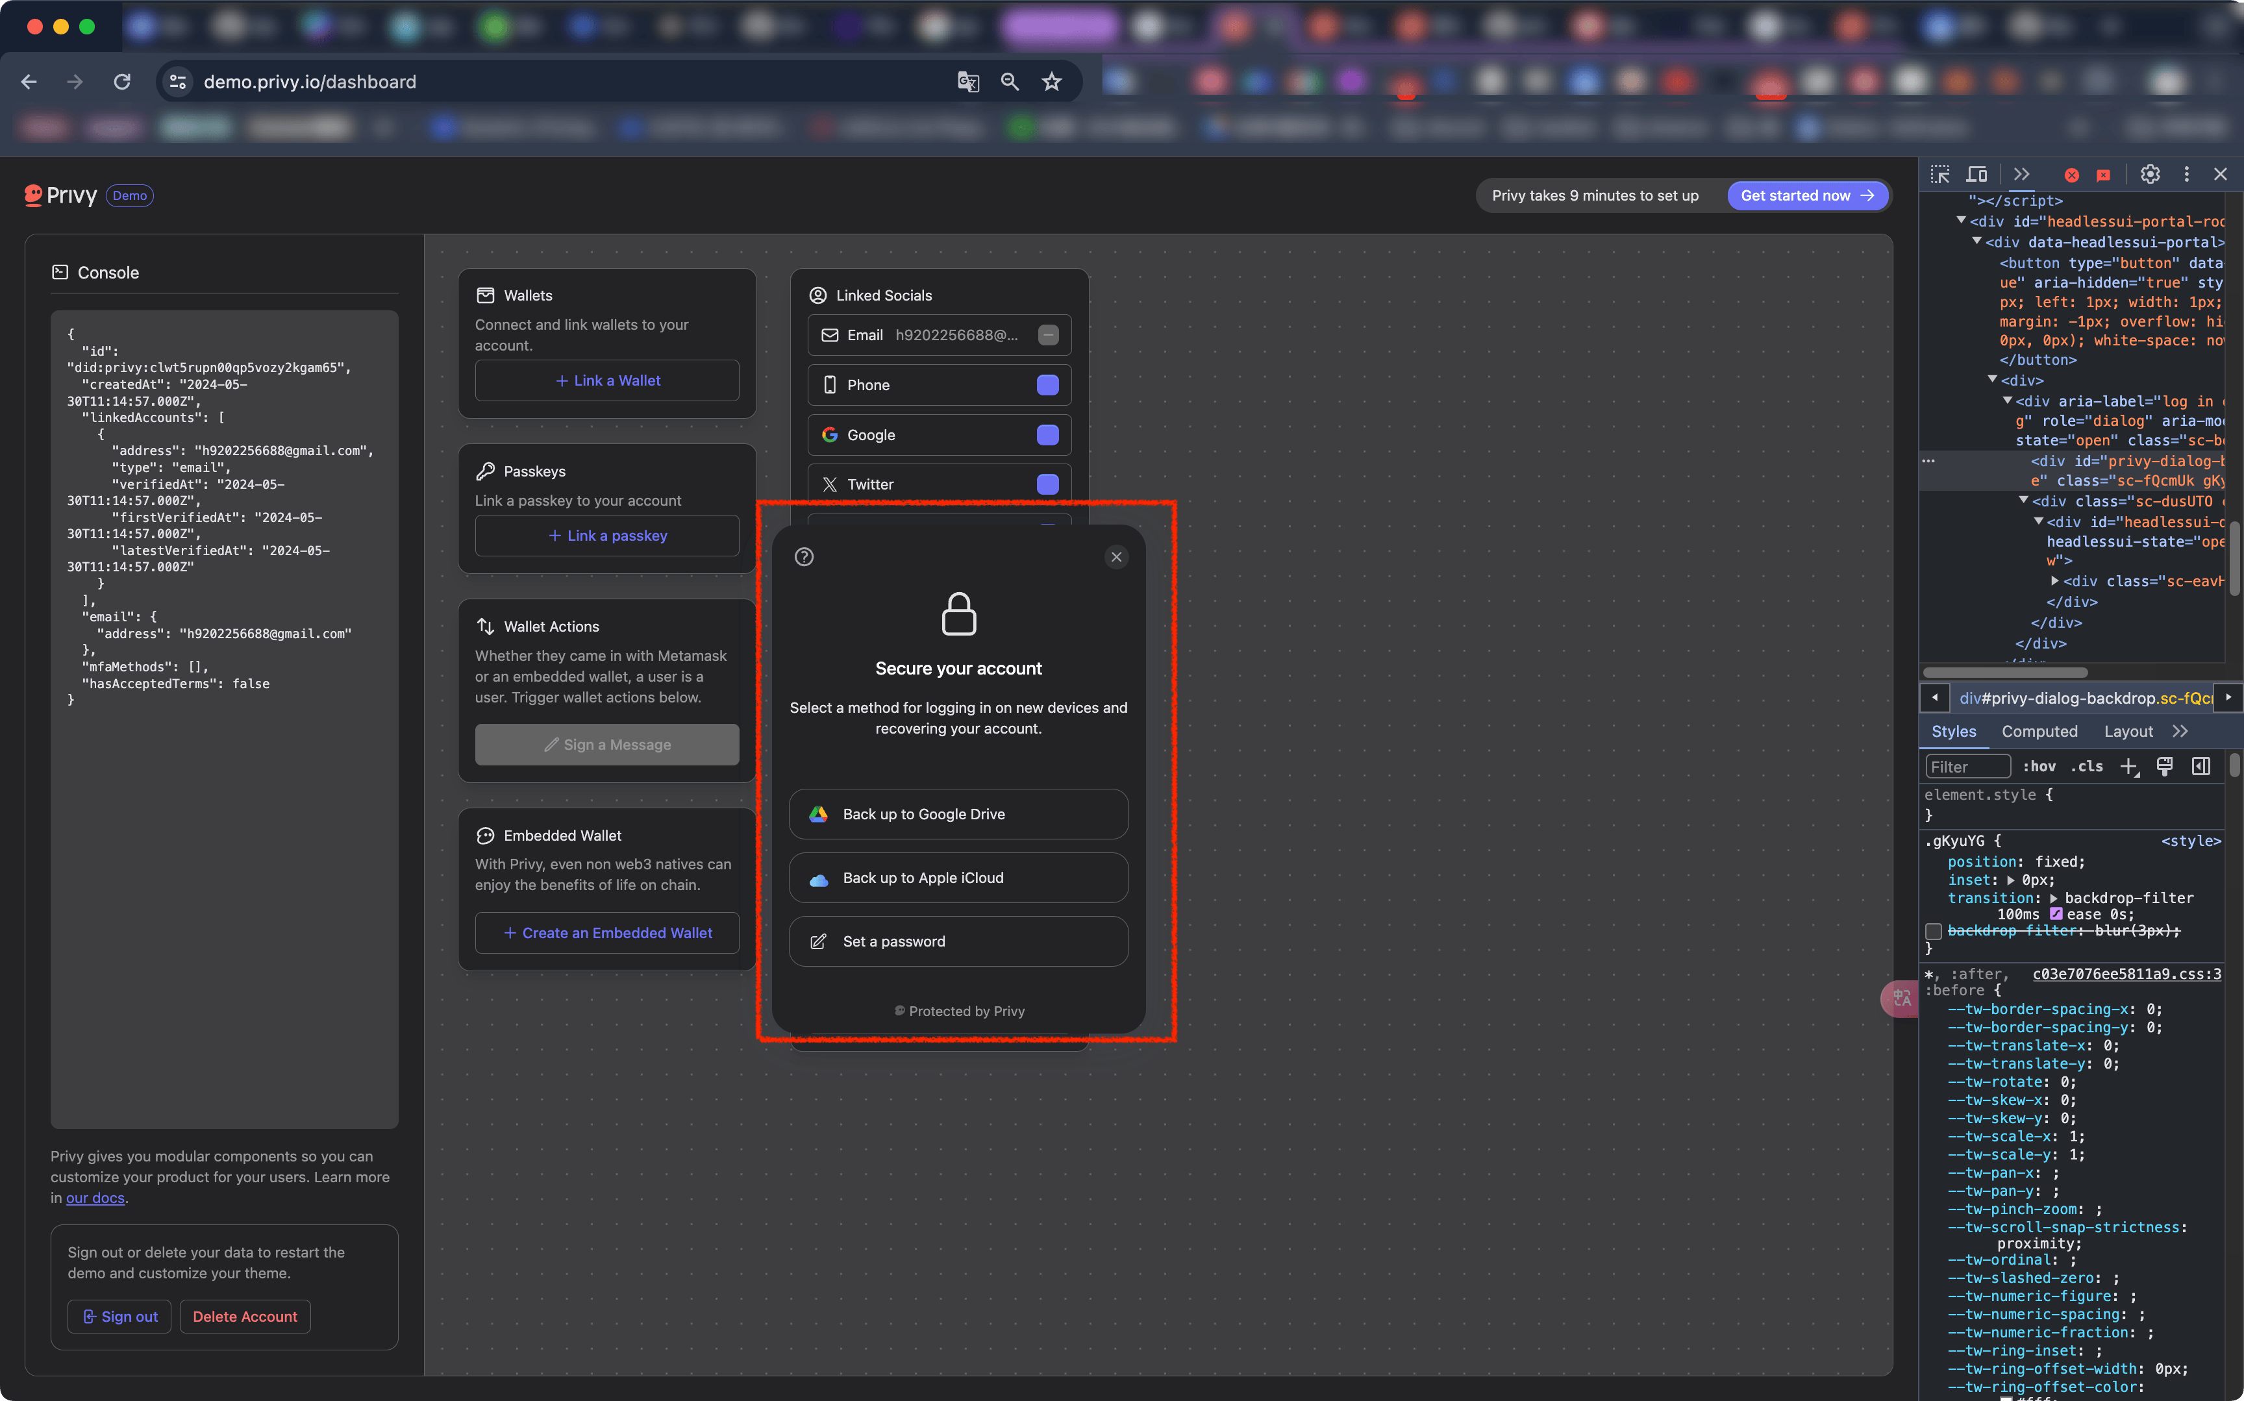Toggle the Phone linked social switch
Viewport: 2244px width, 1401px height.
pyautogui.click(x=1048, y=386)
